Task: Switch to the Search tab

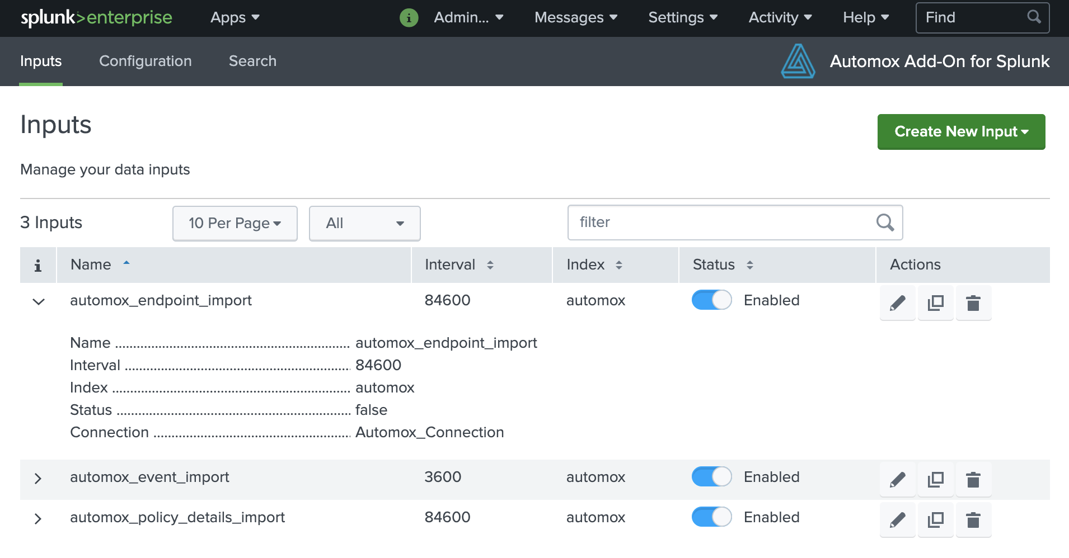Action: (252, 61)
